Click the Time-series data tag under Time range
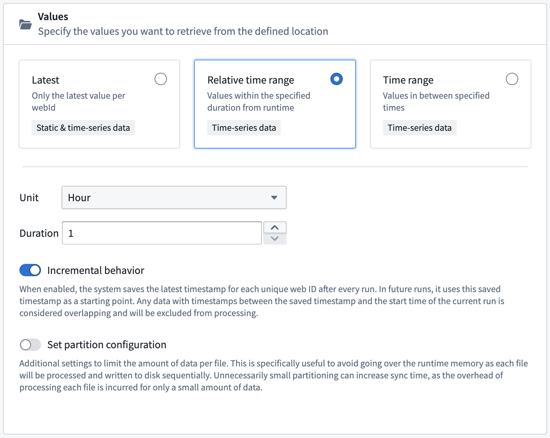 point(420,128)
